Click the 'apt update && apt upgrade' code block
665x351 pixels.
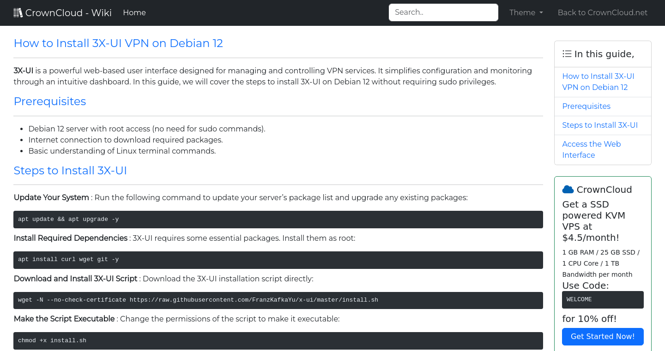(x=278, y=220)
